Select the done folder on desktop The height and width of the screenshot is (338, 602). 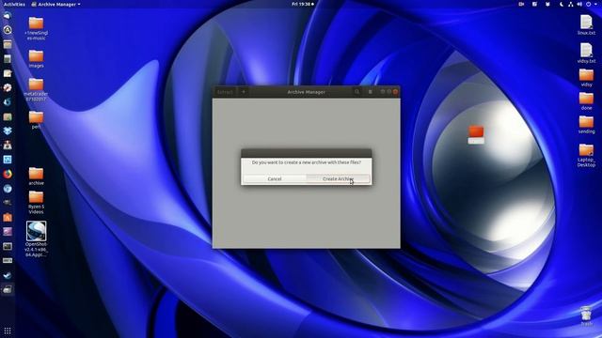pyautogui.click(x=586, y=100)
